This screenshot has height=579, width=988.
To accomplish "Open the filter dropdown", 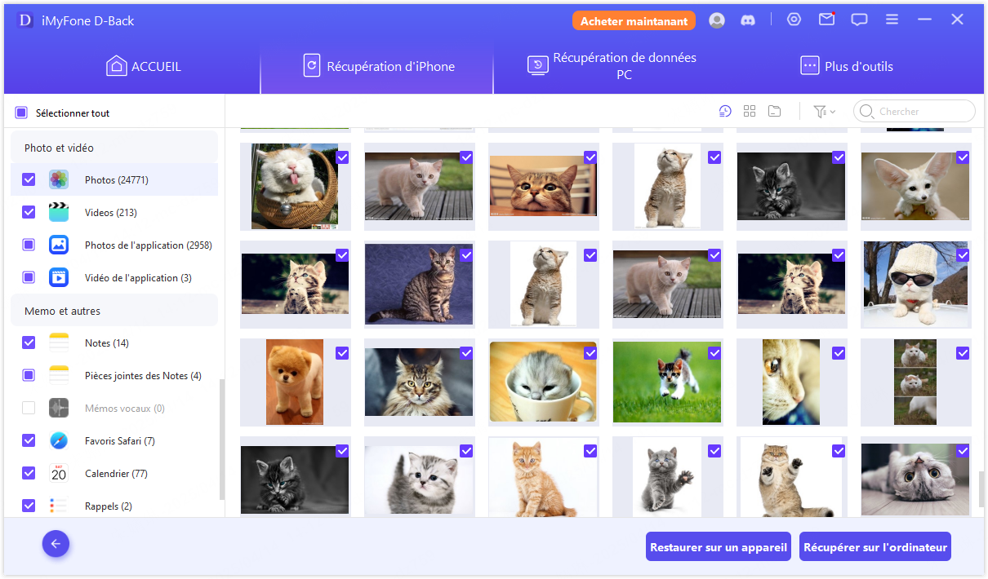I will 824,112.
